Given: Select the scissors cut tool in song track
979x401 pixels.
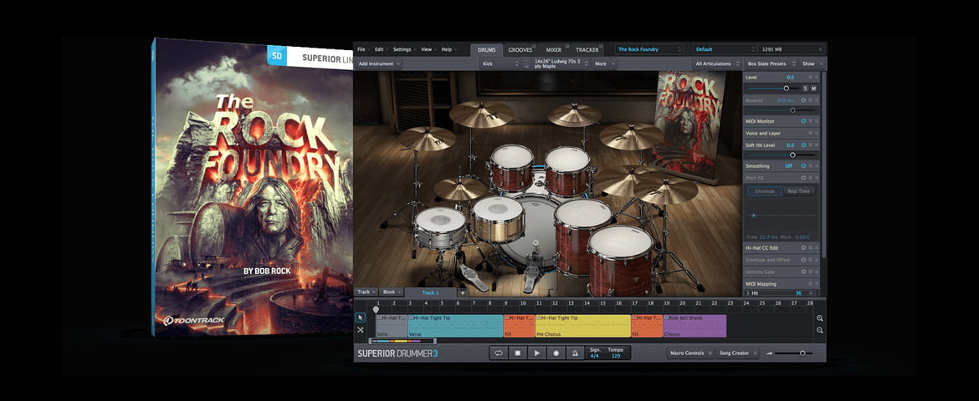Looking at the screenshot, I should click(361, 330).
